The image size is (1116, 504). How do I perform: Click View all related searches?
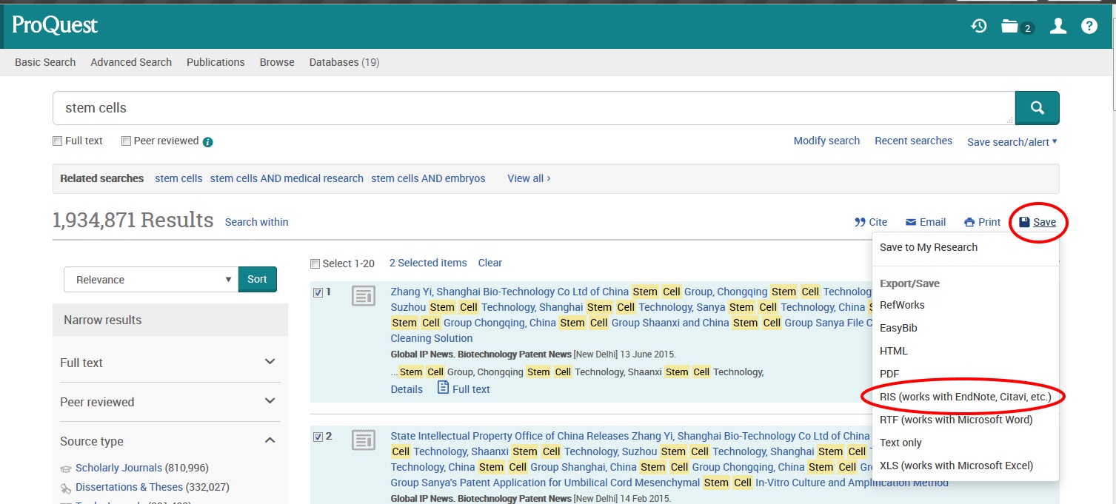click(x=529, y=178)
